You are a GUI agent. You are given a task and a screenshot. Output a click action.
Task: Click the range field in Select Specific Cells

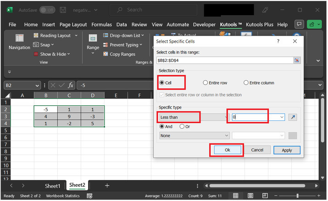(x=225, y=60)
